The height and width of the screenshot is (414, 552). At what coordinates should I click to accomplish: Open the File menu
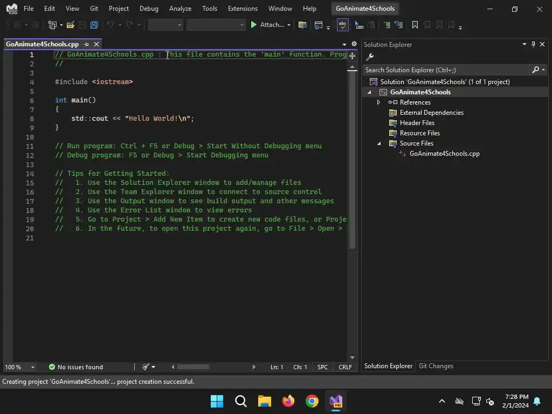[x=29, y=9]
